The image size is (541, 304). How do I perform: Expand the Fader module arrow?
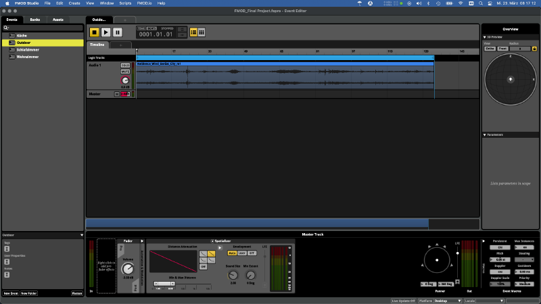(x=142, y=241)
